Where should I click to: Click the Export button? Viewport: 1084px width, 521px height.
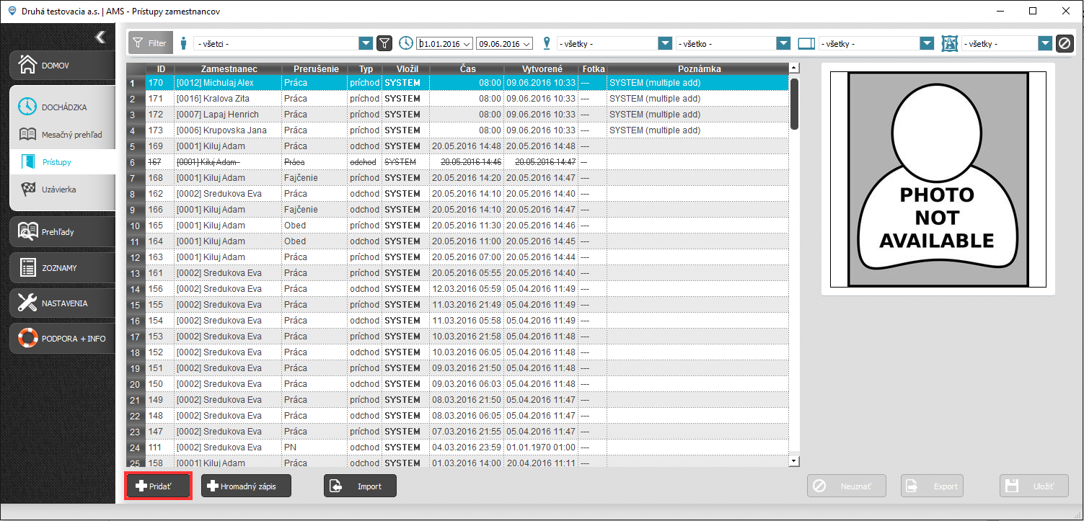(933, 486)
